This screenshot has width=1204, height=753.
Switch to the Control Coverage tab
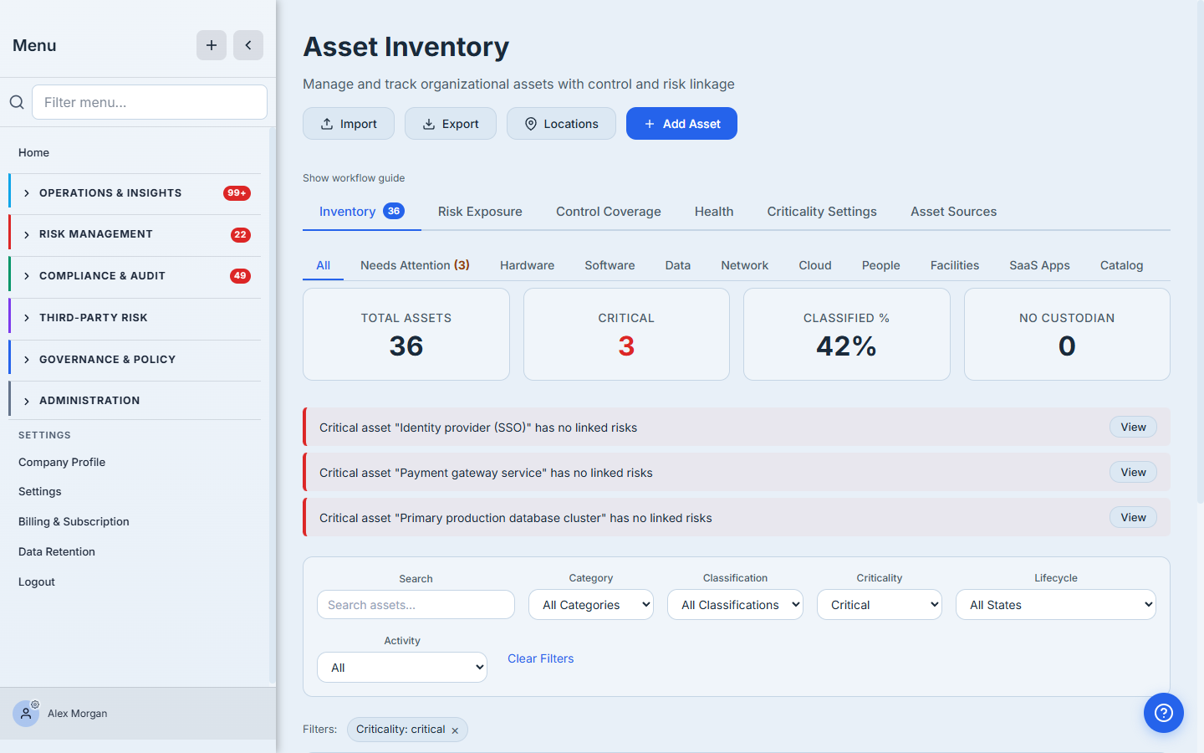click(609, 212)
